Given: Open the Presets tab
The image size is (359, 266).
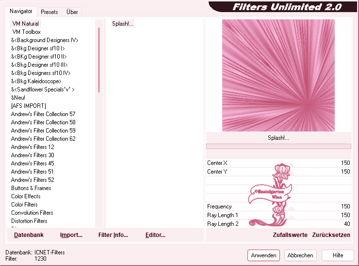Looking at the screenshot, I should pyautogui.click(x=49, y=12).
